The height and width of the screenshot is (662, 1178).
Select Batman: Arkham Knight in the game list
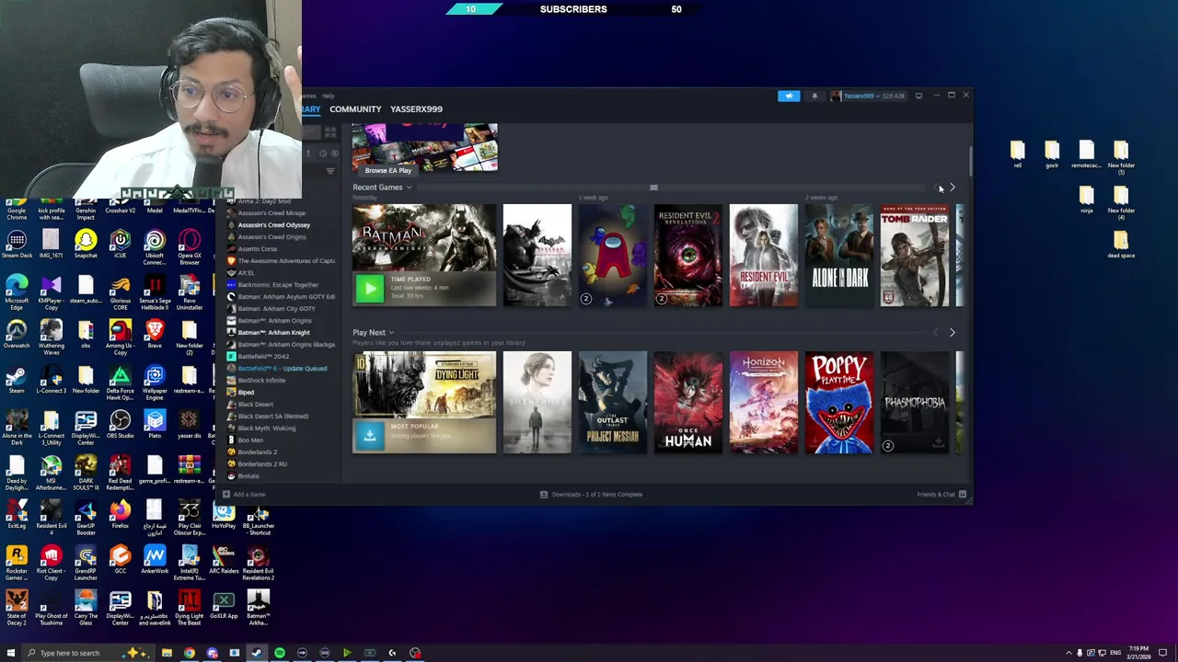pos(273,333)
